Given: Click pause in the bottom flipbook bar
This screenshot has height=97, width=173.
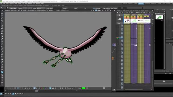Looking at the screenshot, I should (13, 94).
